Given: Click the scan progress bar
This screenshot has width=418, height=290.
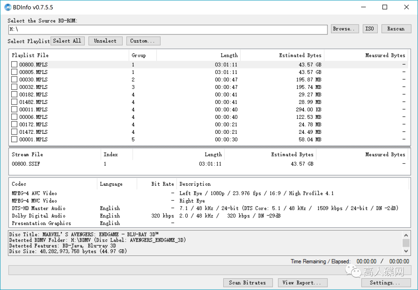Looking at the screenshot, I should (x=209, y=270).
